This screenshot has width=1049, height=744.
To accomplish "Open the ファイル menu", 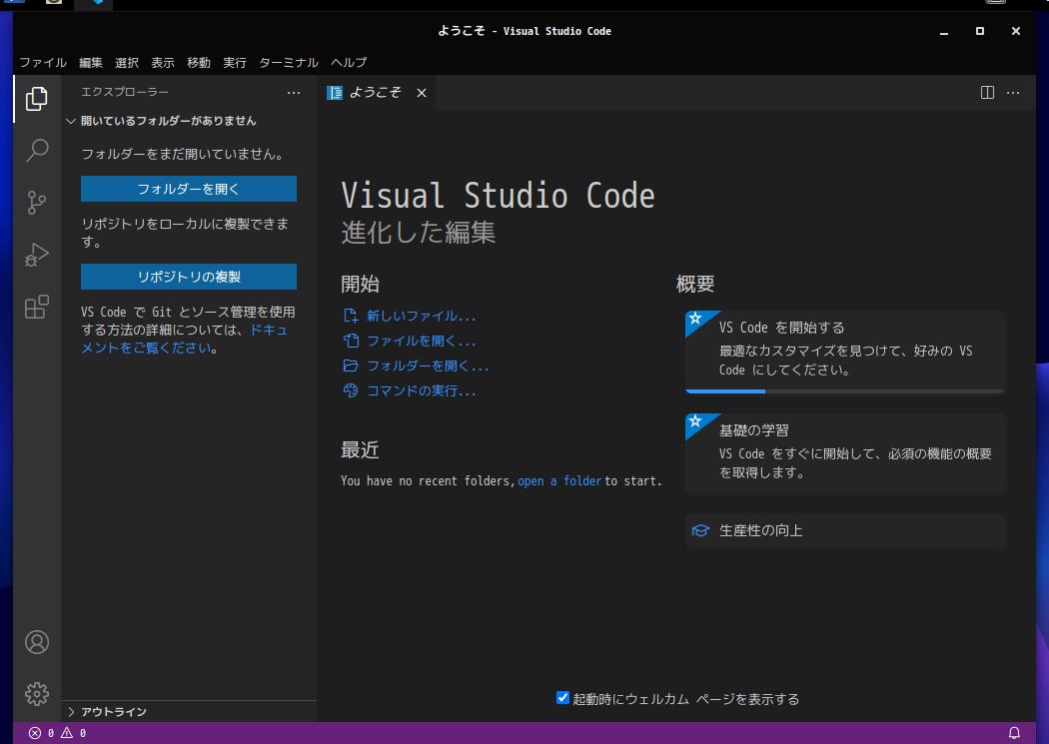I will pyautogui.click(x=43, y=62).
